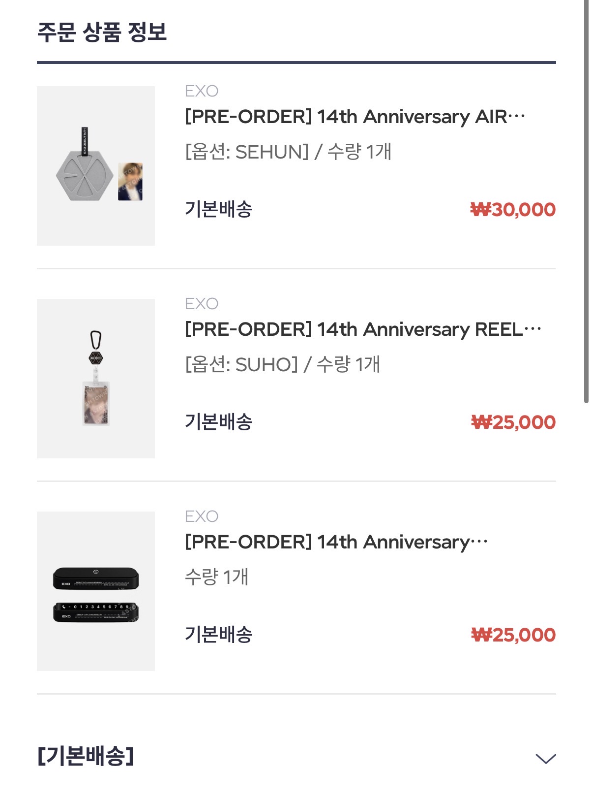Open the 14th Anniversary REEL product title

[x=362, y=330]
